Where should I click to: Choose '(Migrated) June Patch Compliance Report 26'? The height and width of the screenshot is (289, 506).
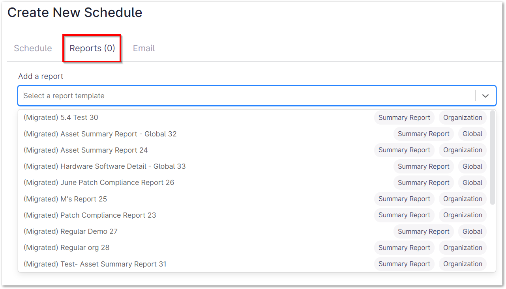(x=98, y=182)
